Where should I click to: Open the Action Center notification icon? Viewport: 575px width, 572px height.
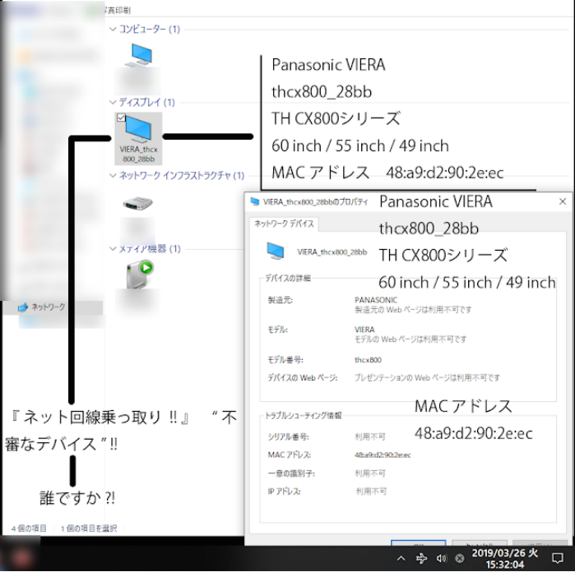558,559
